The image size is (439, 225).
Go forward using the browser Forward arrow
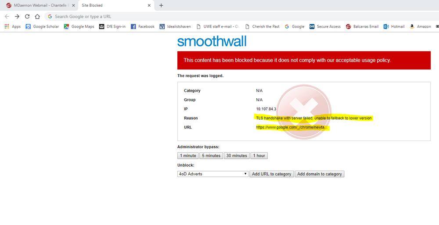17,17
